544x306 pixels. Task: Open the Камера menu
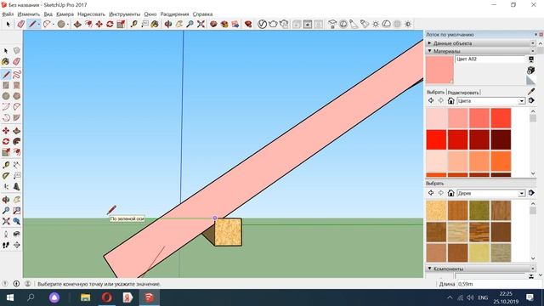65,14
